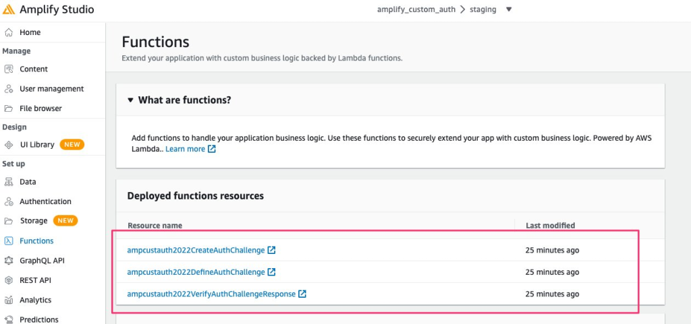Click the User management people icon
691x324 pixels.
point(8,89)
